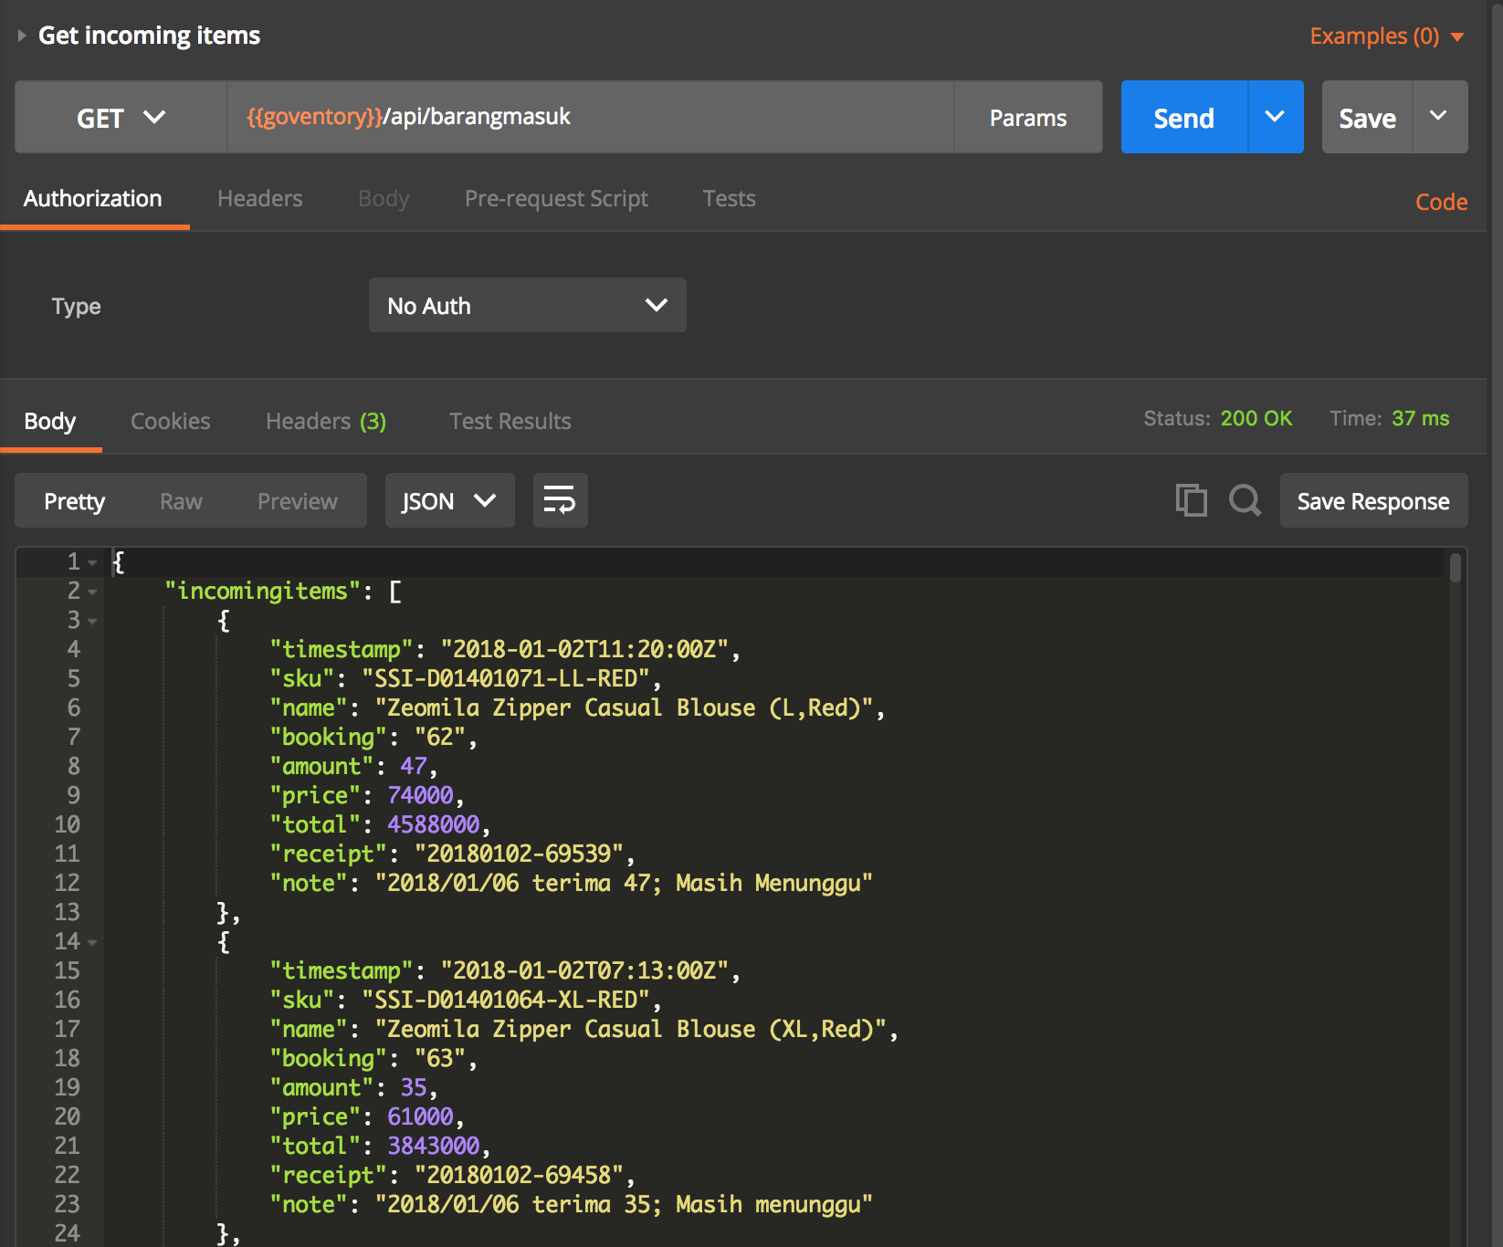Click the Save Response button
The height and width of the screenshot is (1247, 1503).
(x=1373, y=500)
